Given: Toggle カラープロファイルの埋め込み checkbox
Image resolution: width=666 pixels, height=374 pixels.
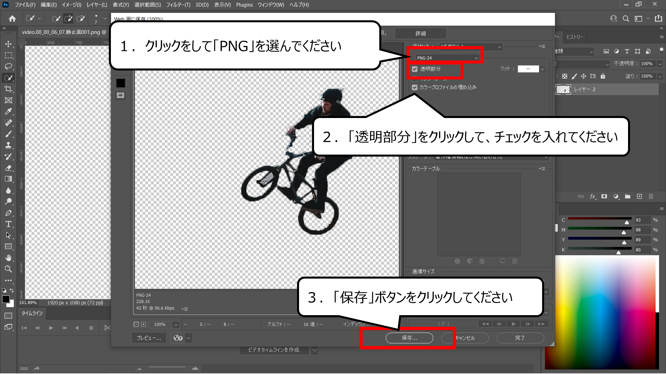Looking at the screenshot, I should 415,87.
